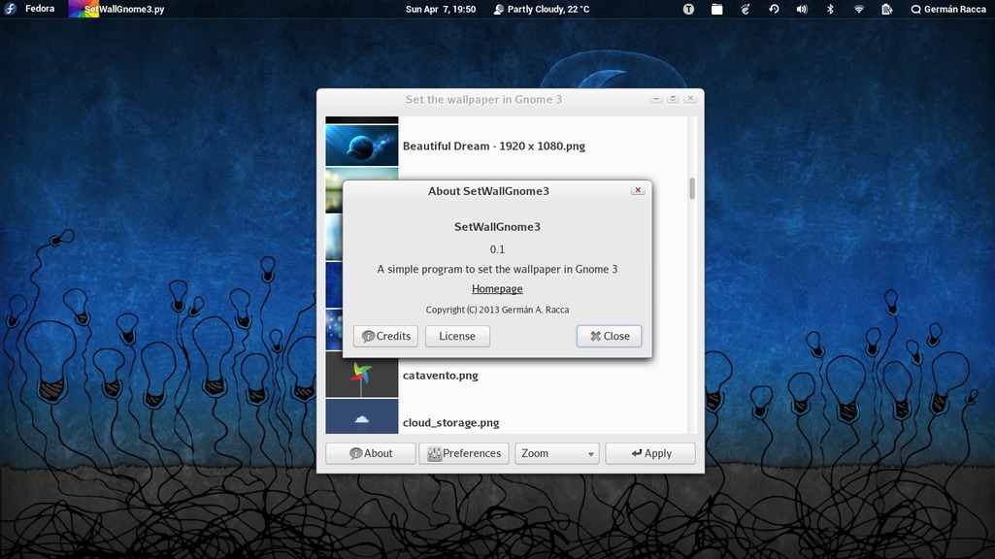Click the wallpaper list scrollbar handle

[x=692, y=188]
